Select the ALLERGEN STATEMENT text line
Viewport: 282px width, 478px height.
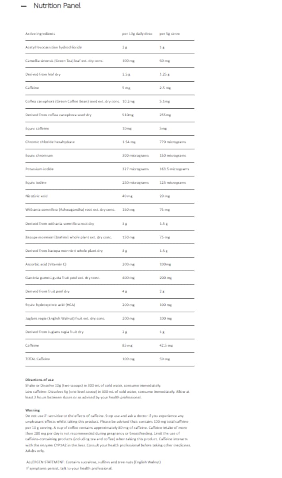coord(93,461)
